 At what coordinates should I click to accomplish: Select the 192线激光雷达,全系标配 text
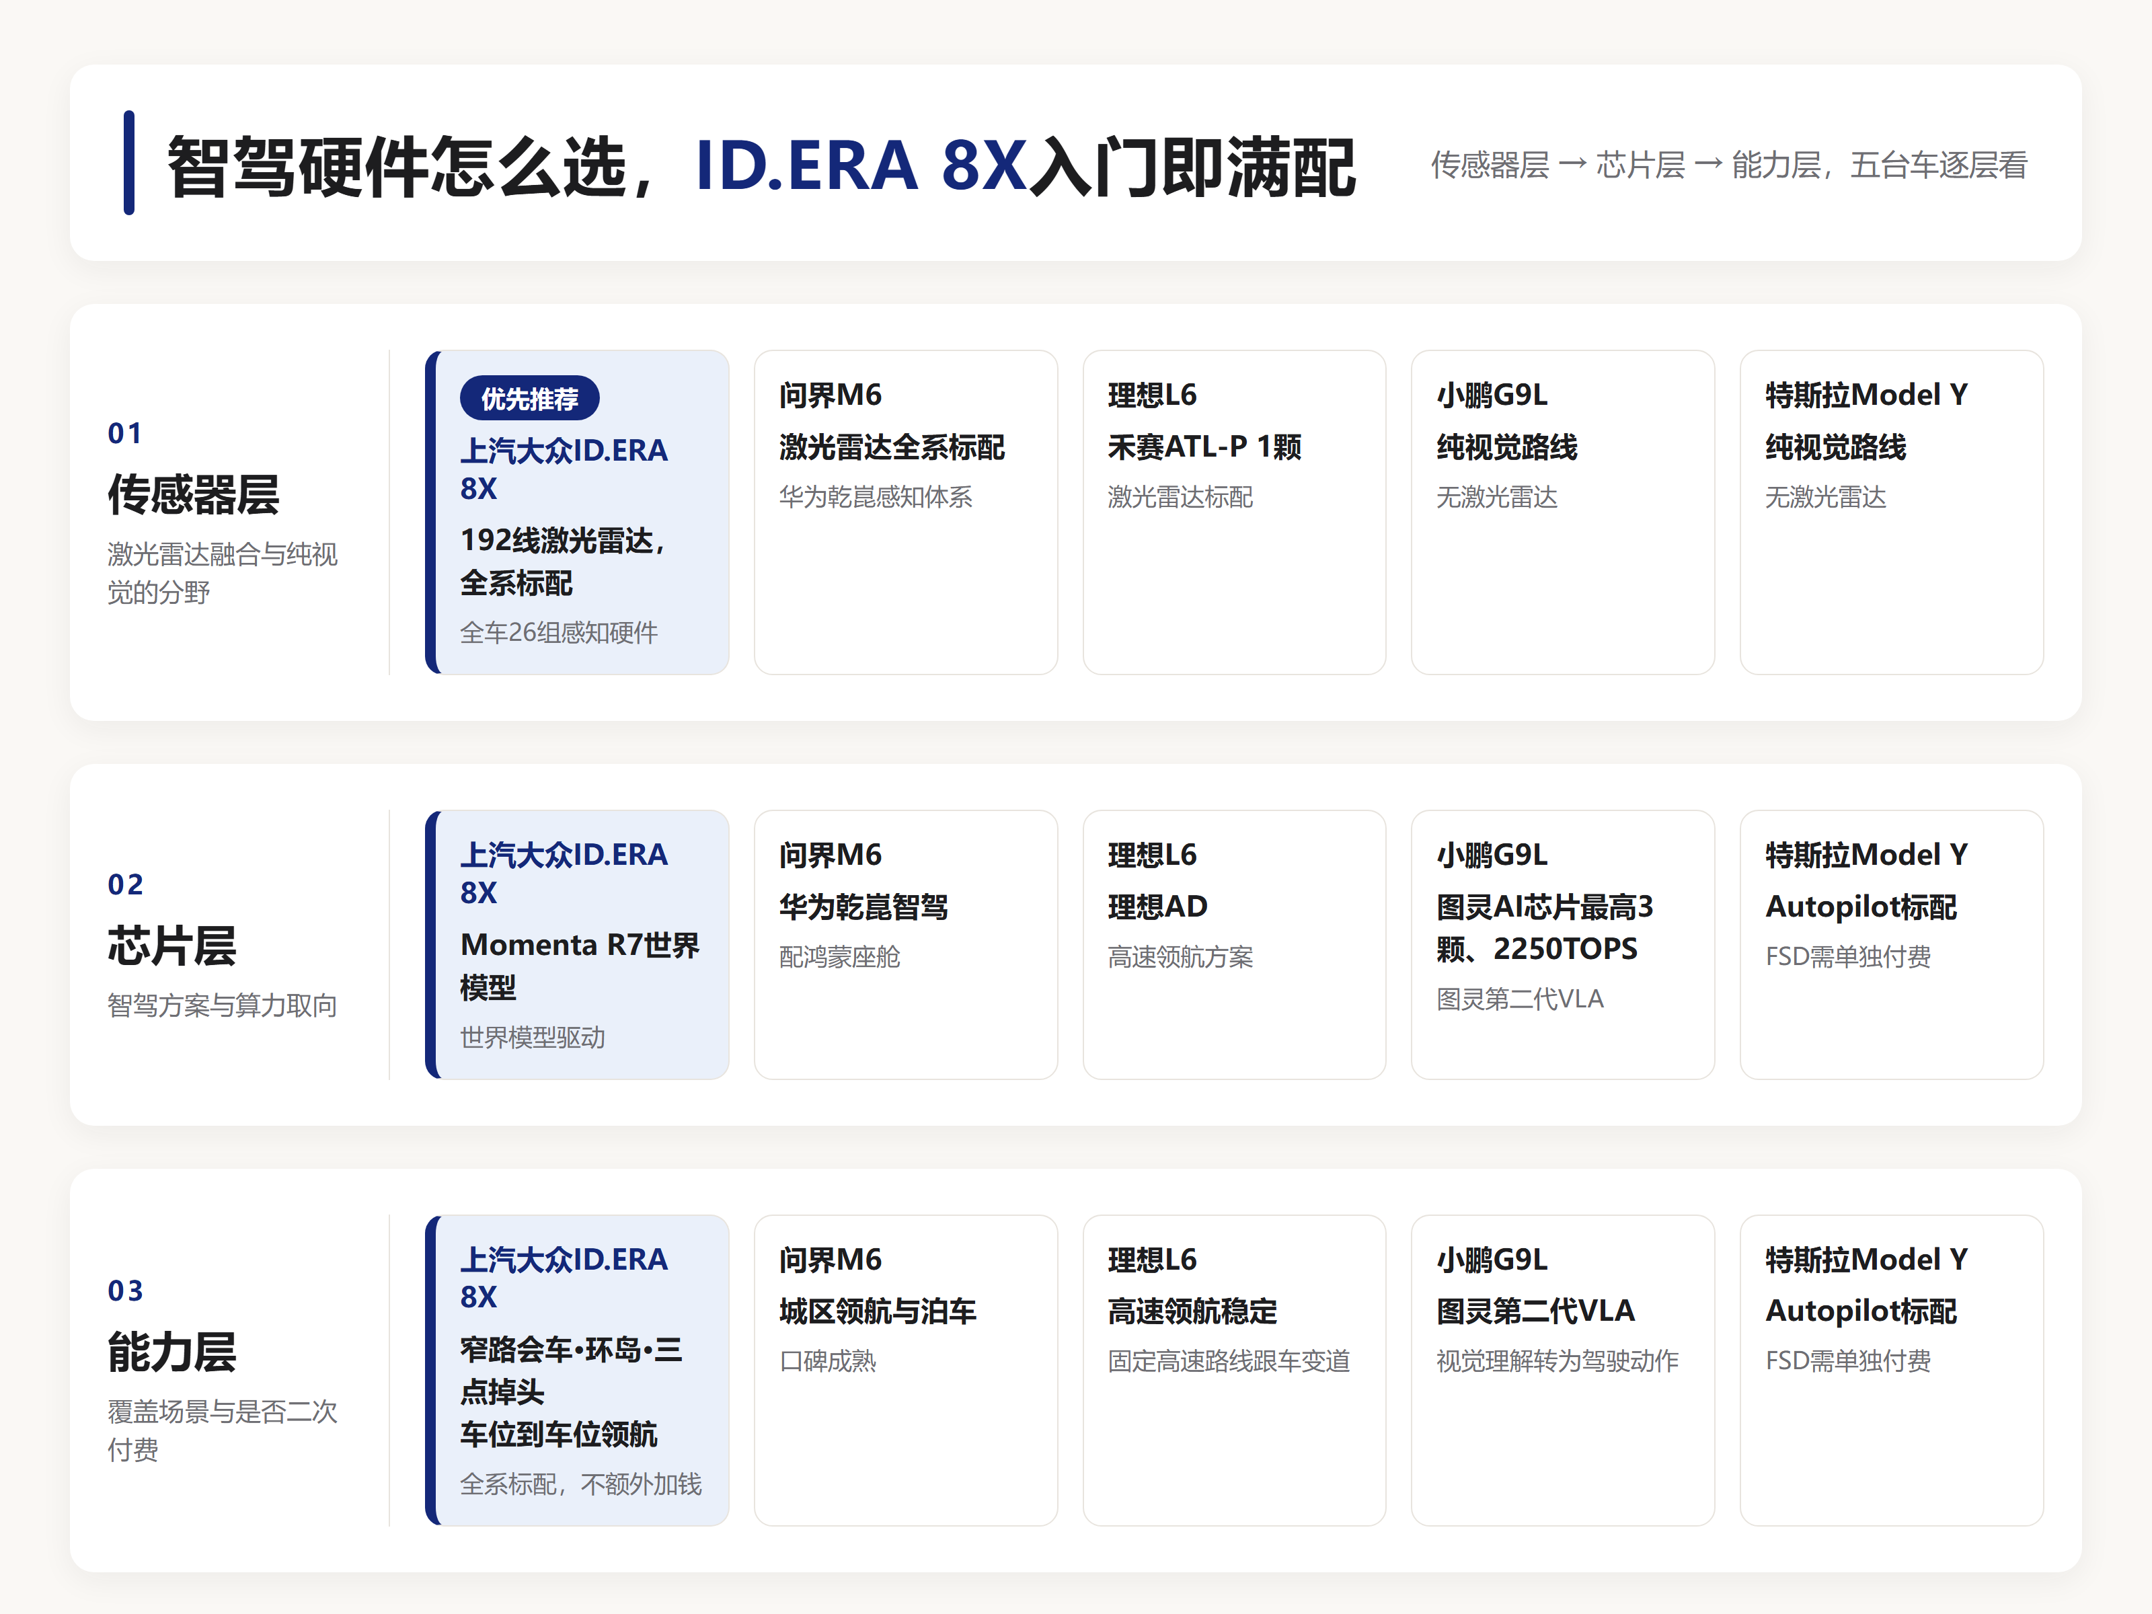[x=564, y=562]
